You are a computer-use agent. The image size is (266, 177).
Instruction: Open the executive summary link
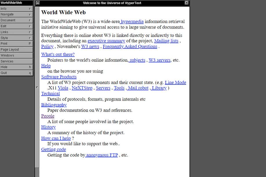click(x=106, y=41)
